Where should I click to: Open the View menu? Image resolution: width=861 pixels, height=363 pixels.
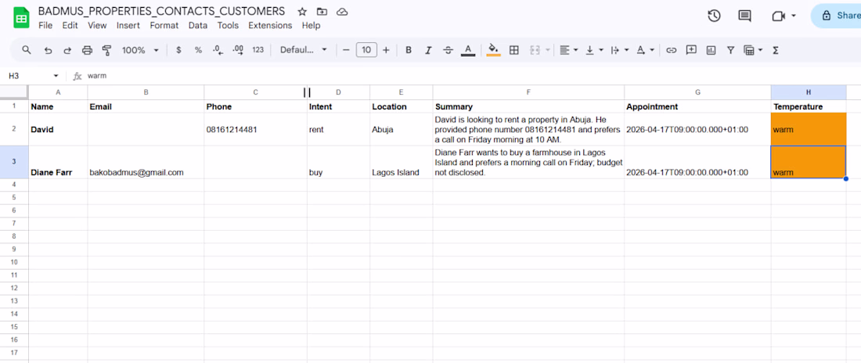pyautogui.click(x=97, y=25)
